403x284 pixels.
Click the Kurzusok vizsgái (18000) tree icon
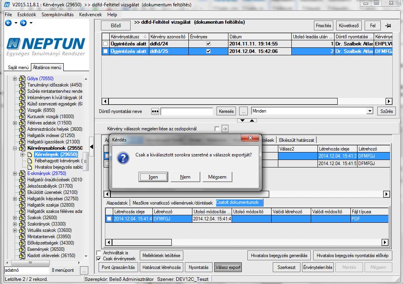tap(22, 117)
